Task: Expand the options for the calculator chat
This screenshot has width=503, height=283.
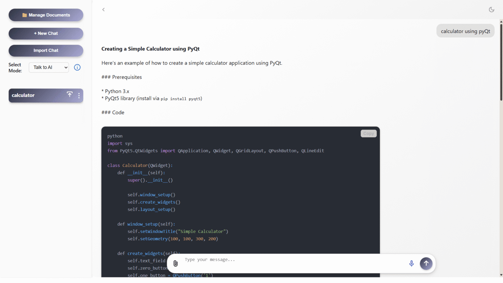Action: click(79, 95)
